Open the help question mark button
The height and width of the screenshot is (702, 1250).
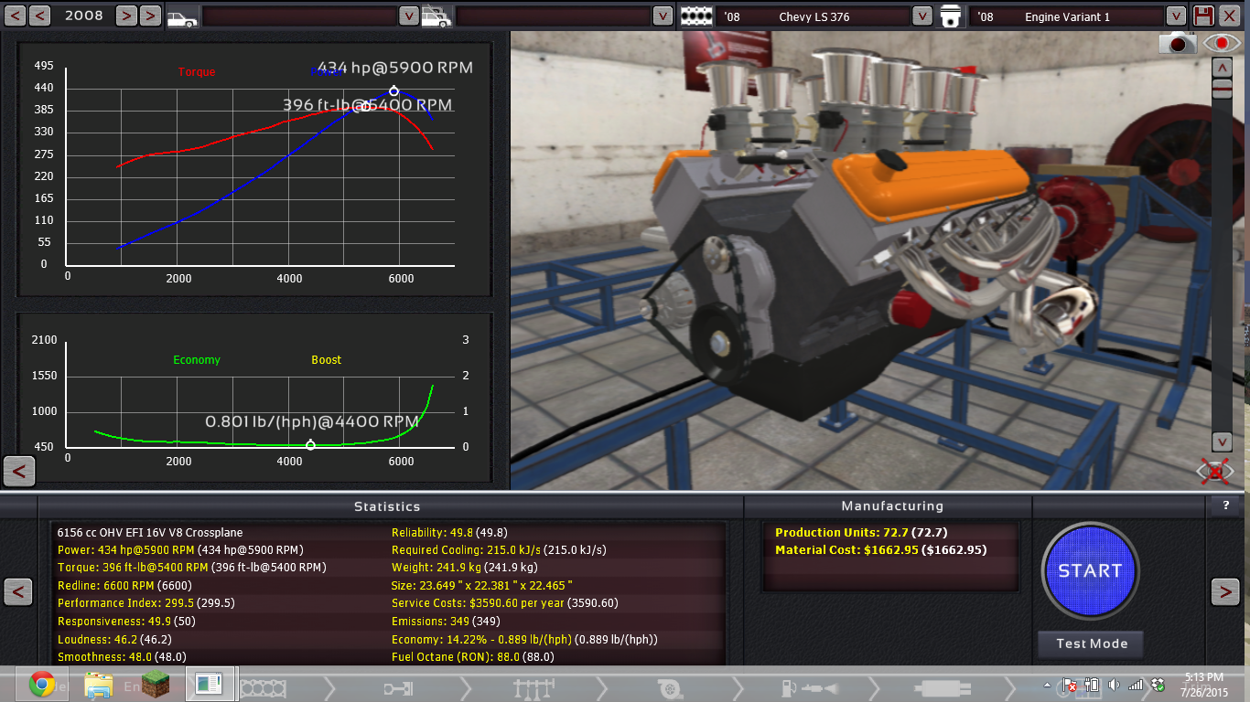point(1225,505)
